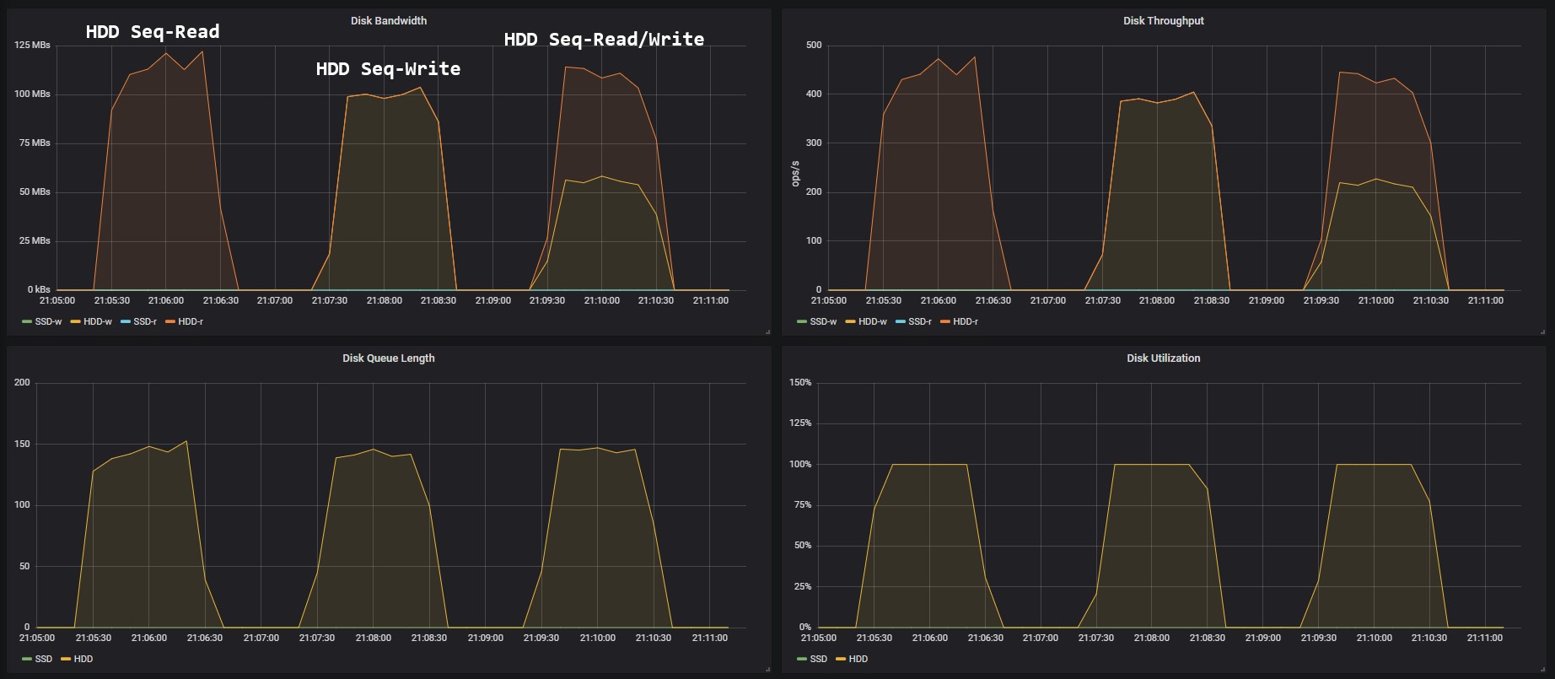Click the Disk Utilization panel title

click(x=1163, y=358)
